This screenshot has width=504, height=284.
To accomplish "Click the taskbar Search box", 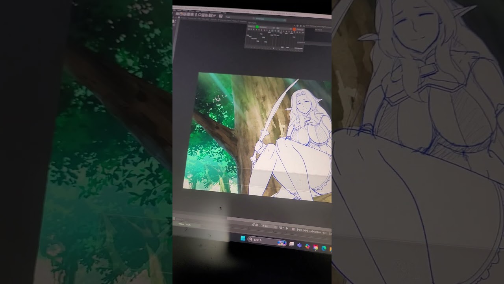I will pyautogui.click(x=267, y=241).
